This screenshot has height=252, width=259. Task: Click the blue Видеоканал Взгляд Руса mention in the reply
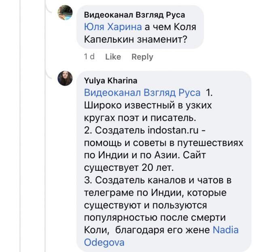pyautogui.click(x=142, y=93)
